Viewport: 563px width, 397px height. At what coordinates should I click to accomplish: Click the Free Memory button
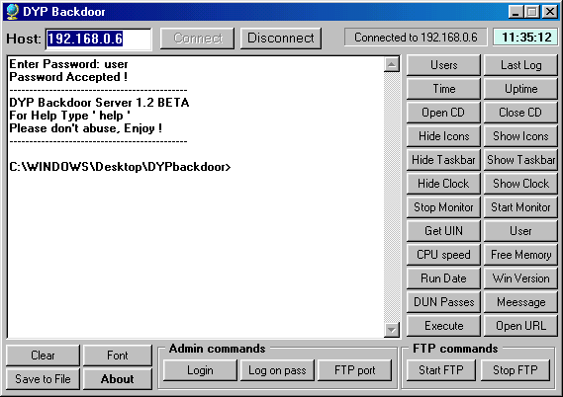coord(520,255)
